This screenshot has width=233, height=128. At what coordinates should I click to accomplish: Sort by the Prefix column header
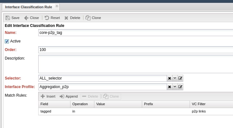click(x=166, y=104)
